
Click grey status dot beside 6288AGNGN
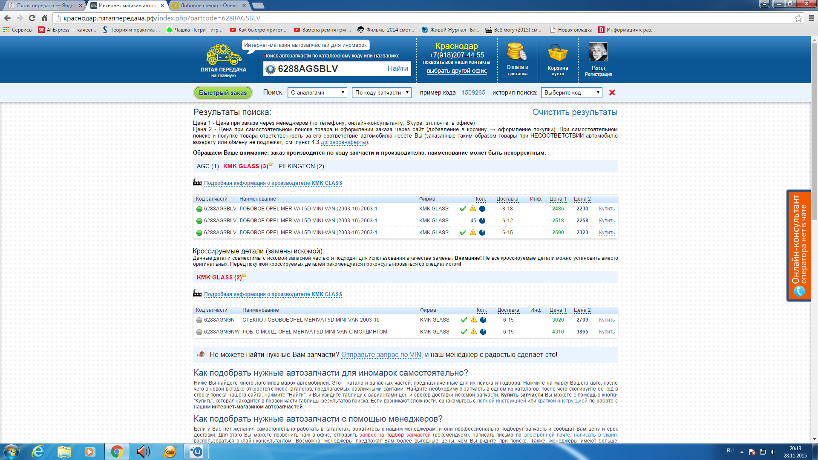(199, 320)
